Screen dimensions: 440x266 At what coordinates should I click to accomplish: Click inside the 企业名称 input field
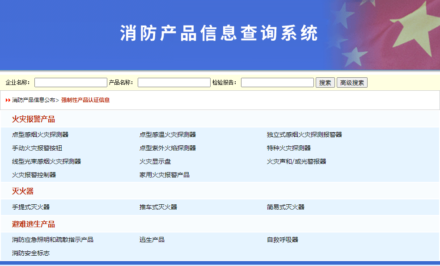[70, 82]
